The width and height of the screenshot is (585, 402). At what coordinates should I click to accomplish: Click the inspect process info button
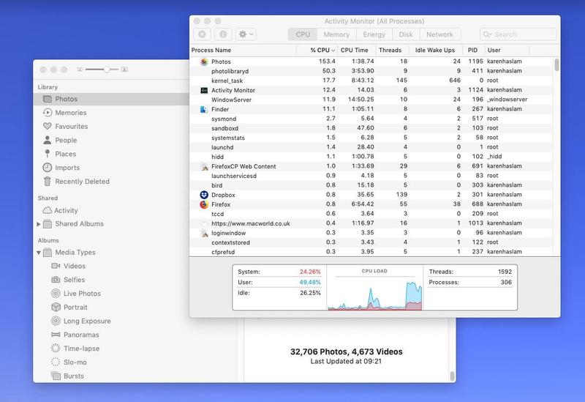222,34
